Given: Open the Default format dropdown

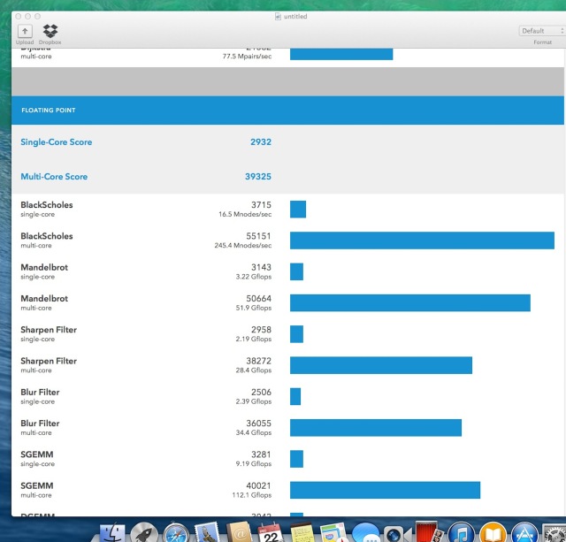Looking at the screenshot, I should (542, 31).
